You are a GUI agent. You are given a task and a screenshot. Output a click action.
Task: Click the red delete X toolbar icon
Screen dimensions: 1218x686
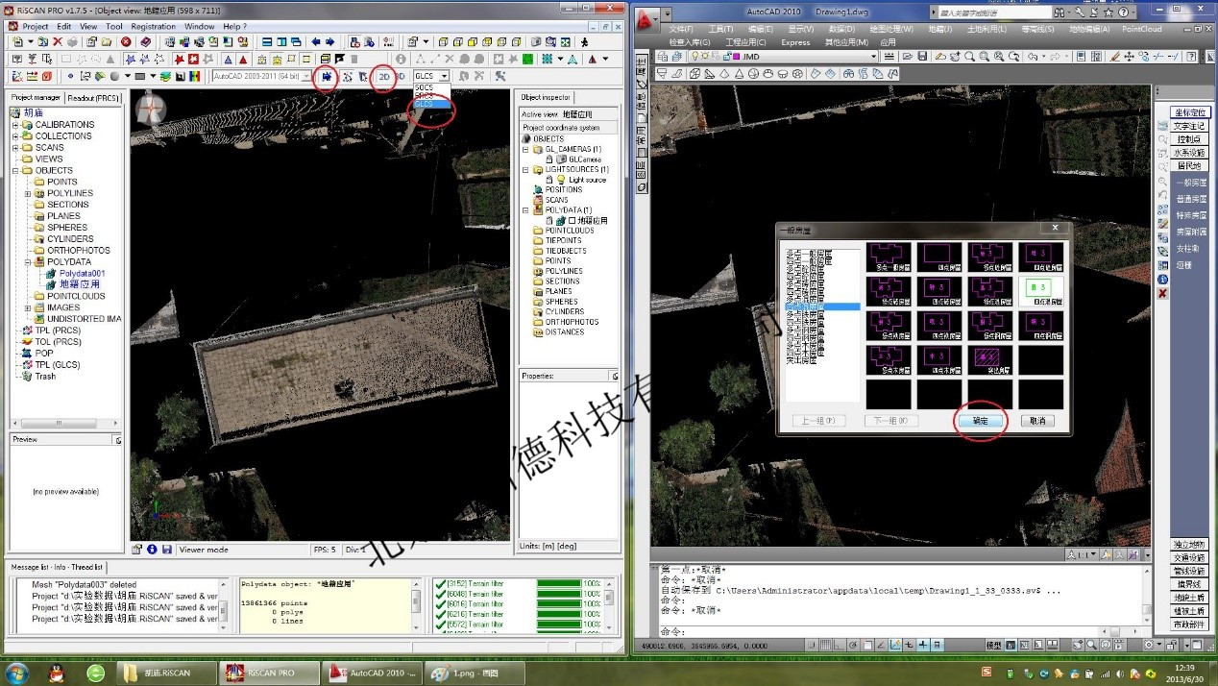(x=58, y=42)
